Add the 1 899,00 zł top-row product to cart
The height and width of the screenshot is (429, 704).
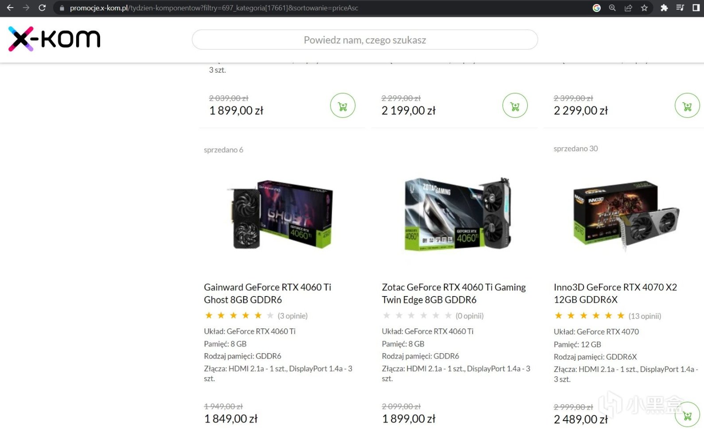(x=342, y=105)
